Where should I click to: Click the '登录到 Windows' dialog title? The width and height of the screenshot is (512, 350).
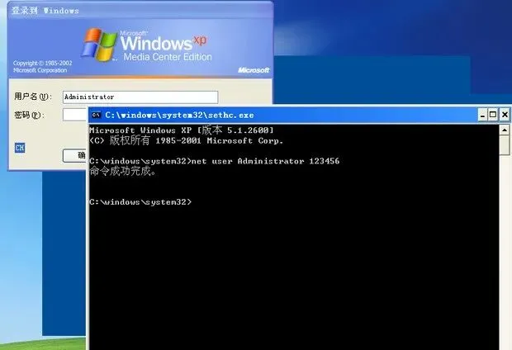pyautogui.click(x=45, y=11)
